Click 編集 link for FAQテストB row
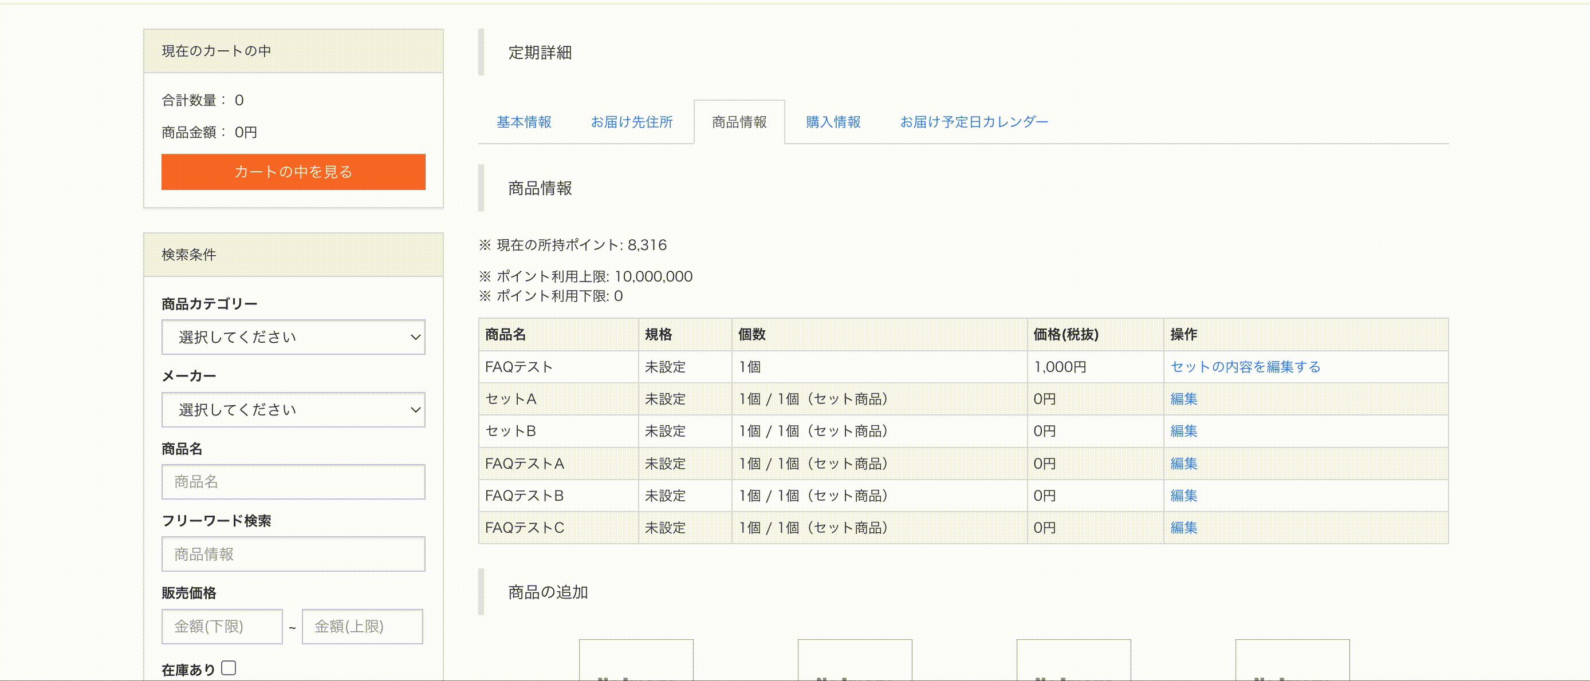Image resolution: width=1590 pixels, height=681 pixels. (1184, 496)
